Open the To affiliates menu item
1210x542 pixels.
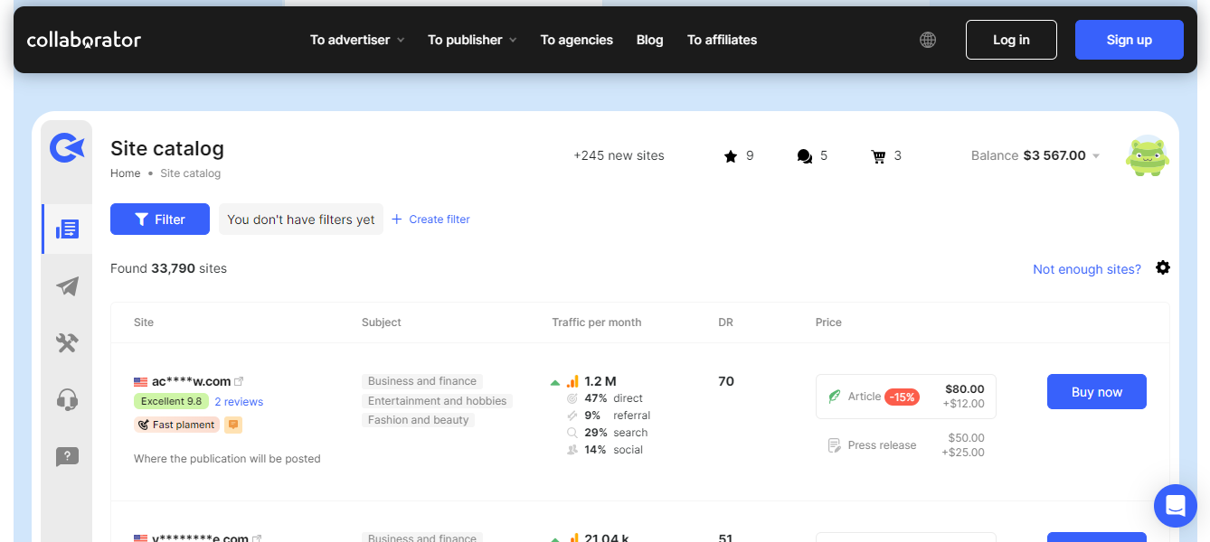[722, 40]
